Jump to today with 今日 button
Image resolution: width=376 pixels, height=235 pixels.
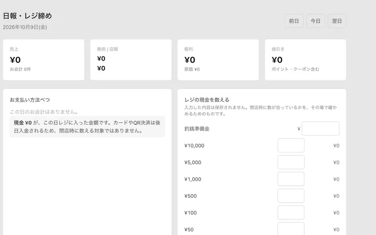pyautogui.click(x=315, y=21)
